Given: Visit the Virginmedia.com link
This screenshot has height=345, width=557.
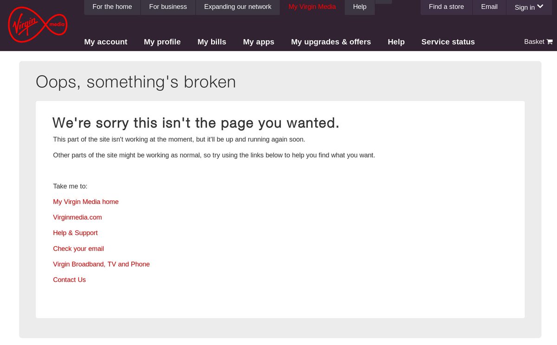Looking at the screenshot, I should [78, 217].
